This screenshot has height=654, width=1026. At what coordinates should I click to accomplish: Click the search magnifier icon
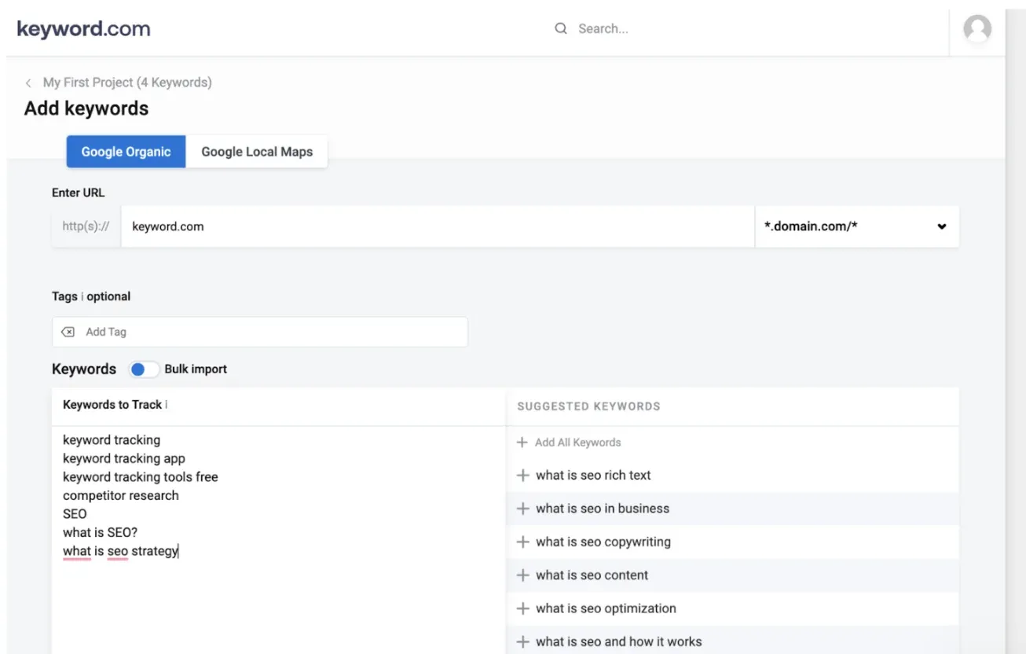[x=560, y=28]
